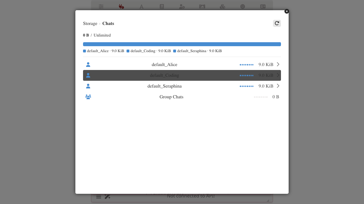Open the default_Coding row
Screen dimensions: 364x204
(182, 75)
